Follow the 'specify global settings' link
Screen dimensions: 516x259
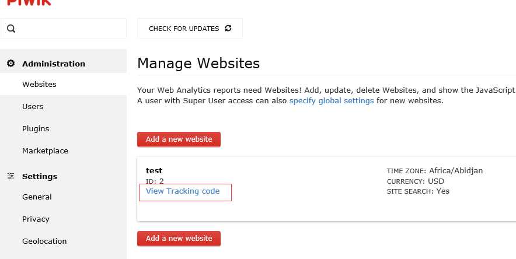tap(332, 101)
